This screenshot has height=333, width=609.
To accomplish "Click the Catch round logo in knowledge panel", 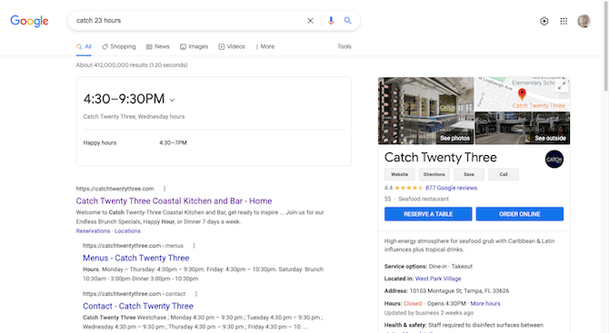I will tap(554, 159).
